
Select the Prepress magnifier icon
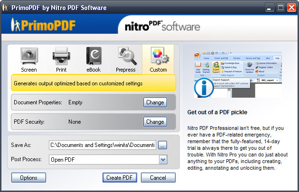pos(127,56)
